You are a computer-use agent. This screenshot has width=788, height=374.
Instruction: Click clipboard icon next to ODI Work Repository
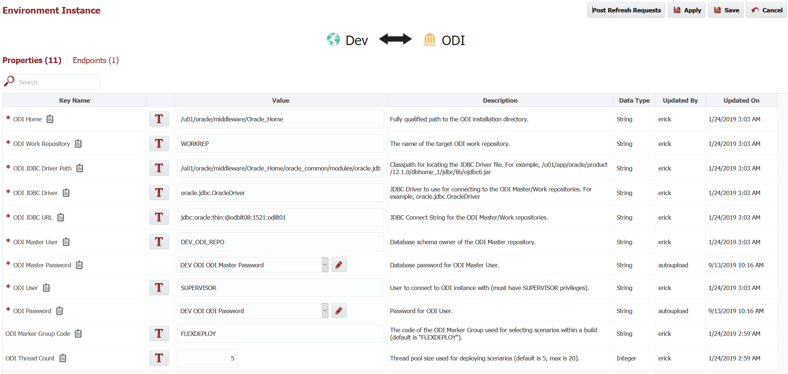(78, 144)
